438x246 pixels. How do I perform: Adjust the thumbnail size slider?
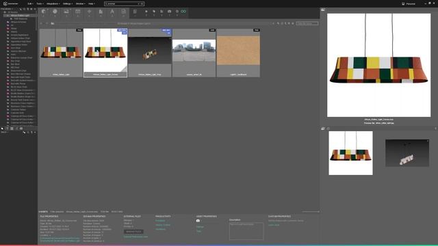[x=311, y=212]
